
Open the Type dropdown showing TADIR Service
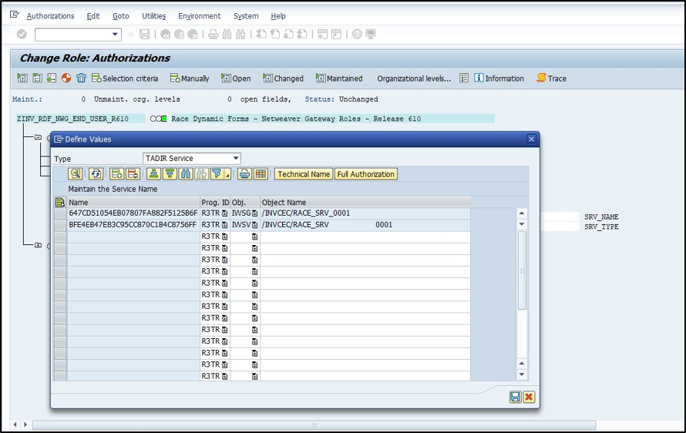[235, 159]
